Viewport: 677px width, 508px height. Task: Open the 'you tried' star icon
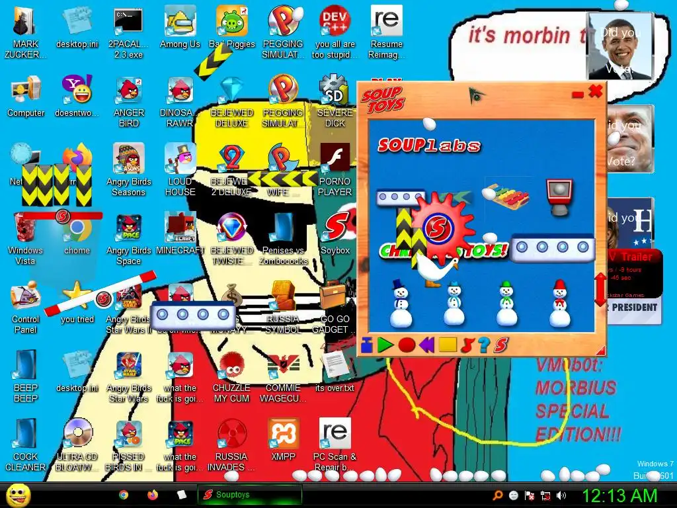77,302
